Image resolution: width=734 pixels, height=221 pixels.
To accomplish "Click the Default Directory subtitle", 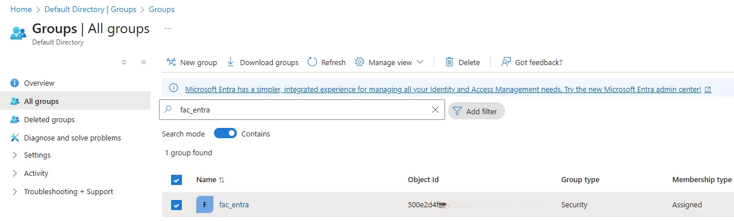I will point(58,42).
